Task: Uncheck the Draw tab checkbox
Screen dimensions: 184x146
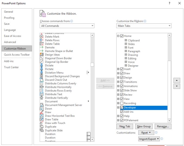Action: [x=122, y=73]
